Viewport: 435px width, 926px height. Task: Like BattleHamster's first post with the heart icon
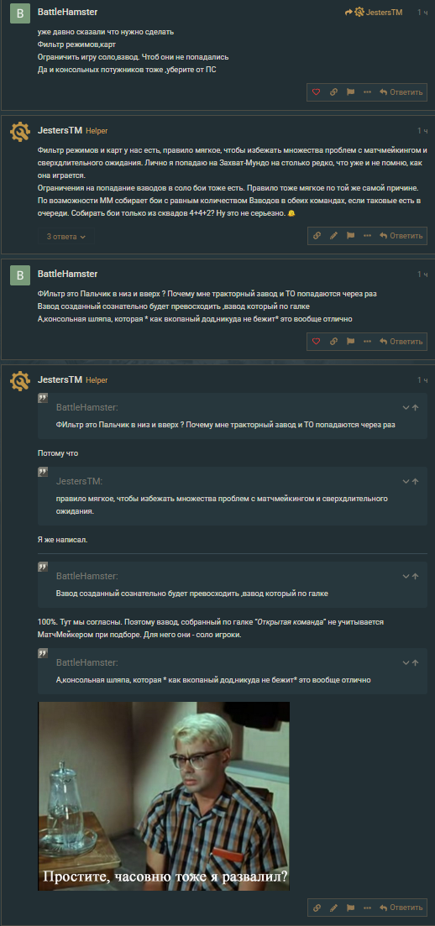[317, 92]
